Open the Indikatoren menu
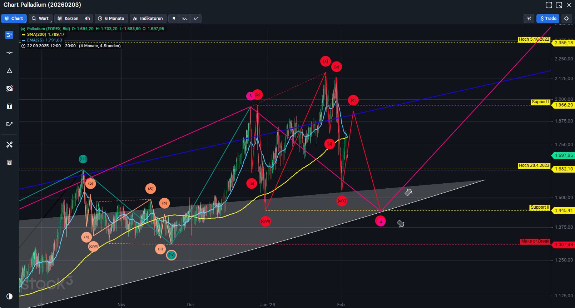The height and width of the screenshot is (308, 575). point(148,19)
